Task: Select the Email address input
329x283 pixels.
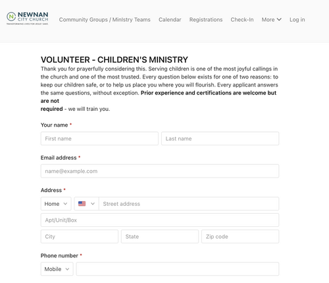Action: (x=160, y=171)
